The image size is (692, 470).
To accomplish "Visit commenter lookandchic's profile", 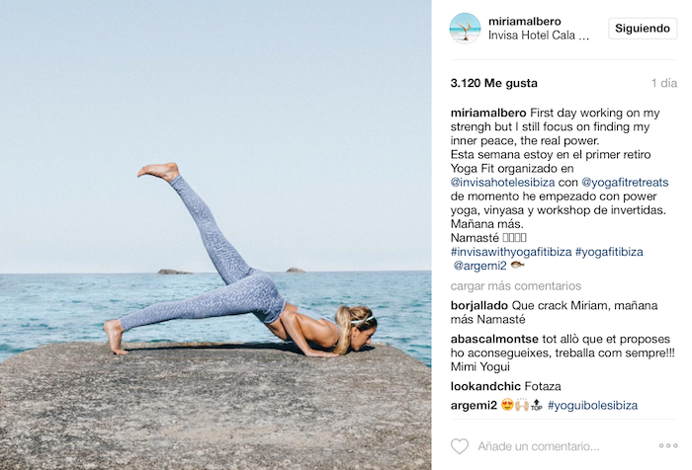I will (485, 386).
